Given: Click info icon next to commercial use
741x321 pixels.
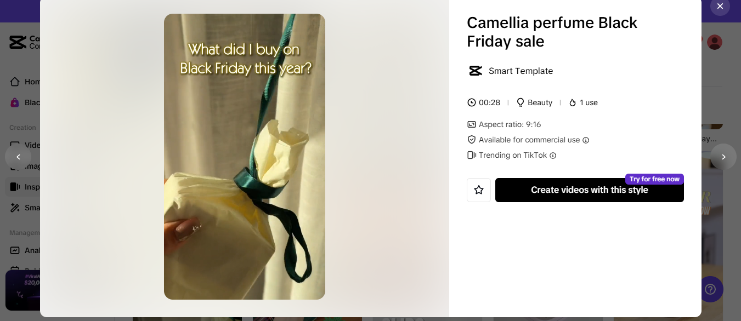Looking at the screenshot, I should pos(586,140).
